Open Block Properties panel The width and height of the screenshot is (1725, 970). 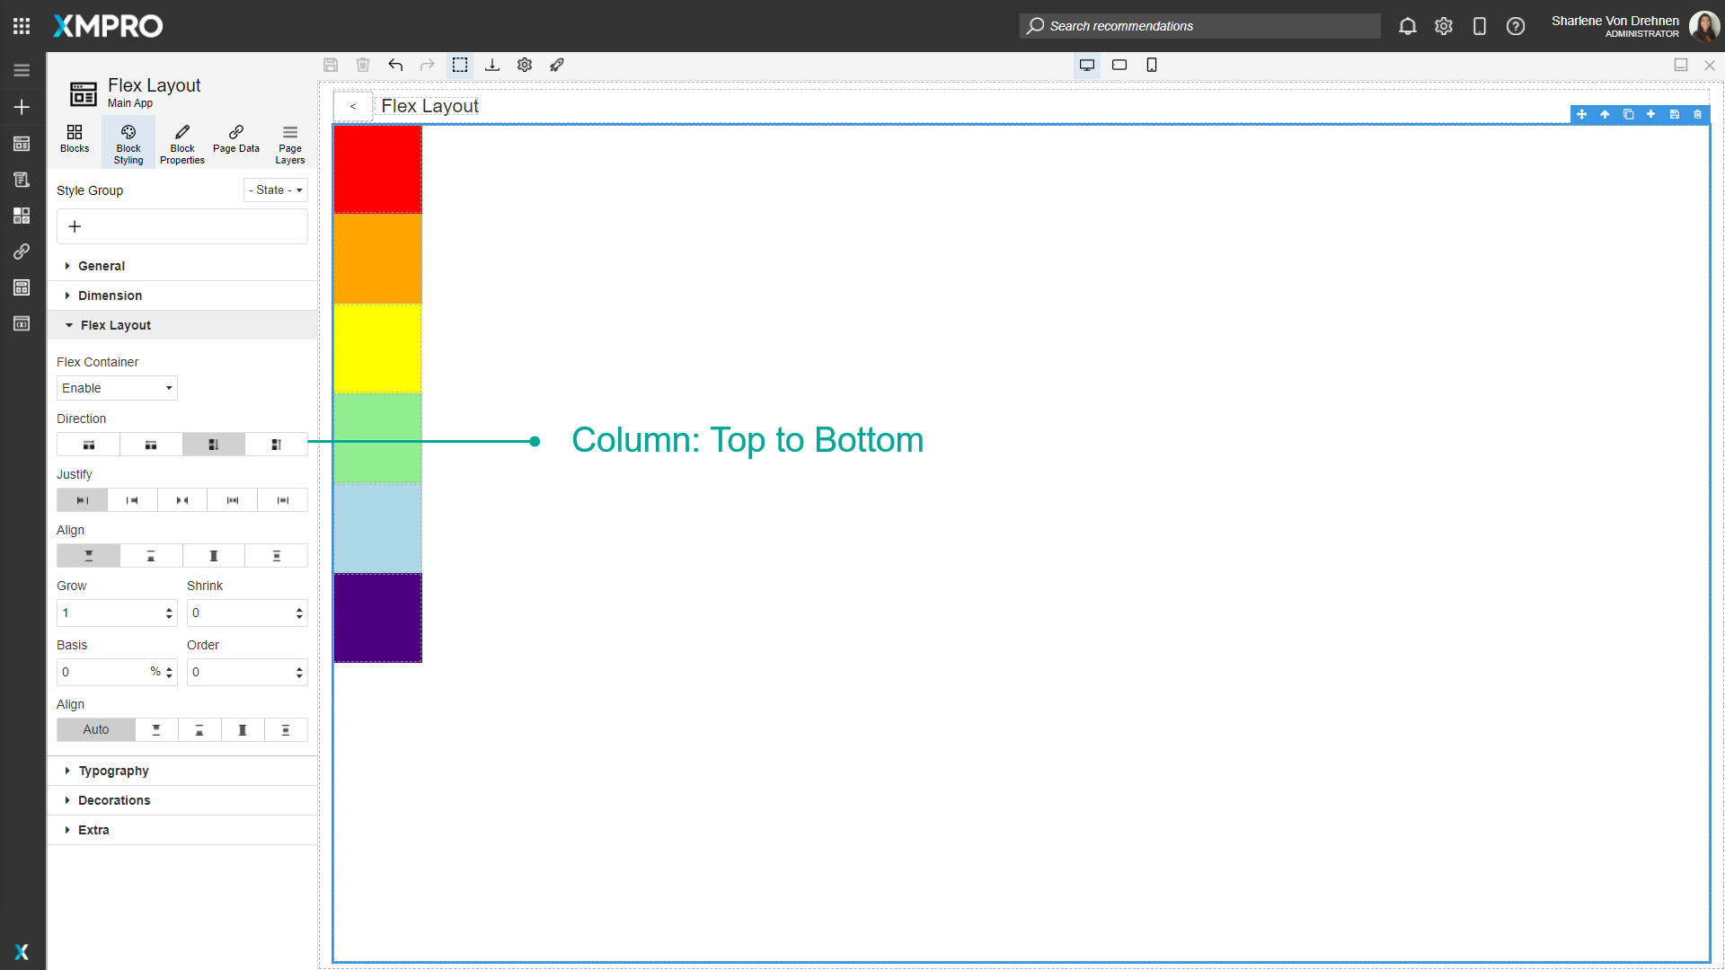181,141
